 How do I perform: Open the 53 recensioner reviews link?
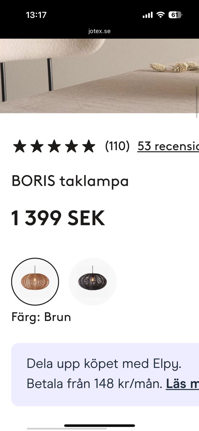(x=168, y=146)
